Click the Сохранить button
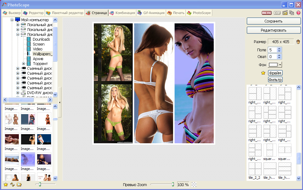303x190 pixels. pos(274,21)
